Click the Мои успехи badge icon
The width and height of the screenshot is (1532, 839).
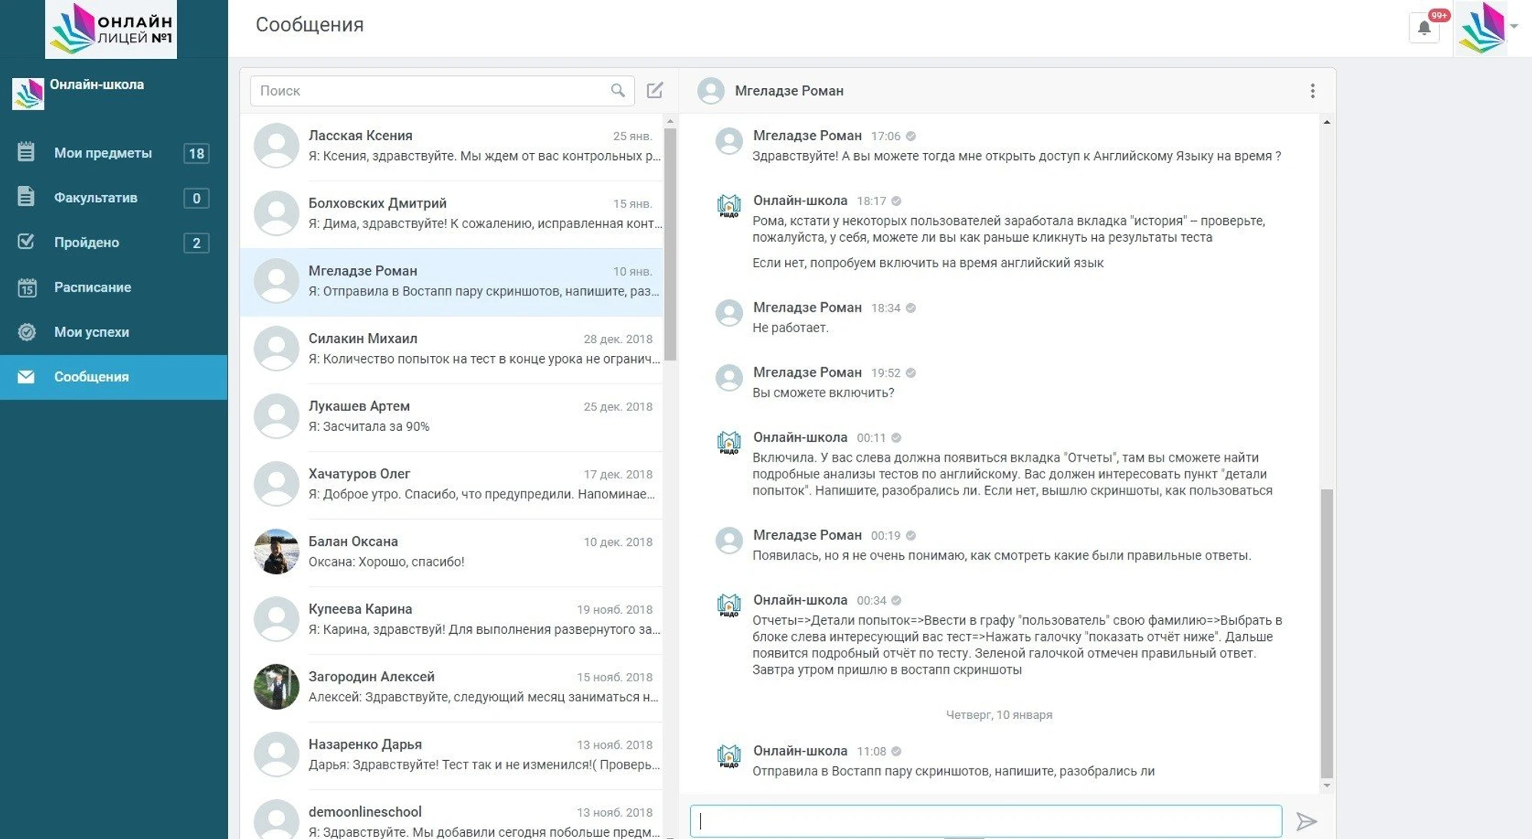coord(27,331)
